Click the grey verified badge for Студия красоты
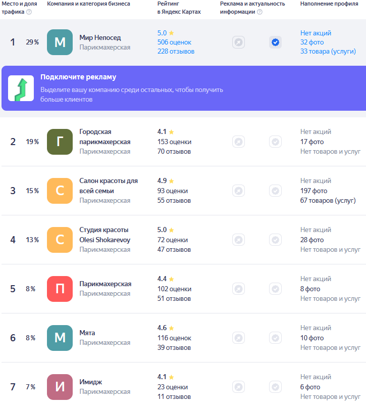The image size is (366, 407). [275, 240]
